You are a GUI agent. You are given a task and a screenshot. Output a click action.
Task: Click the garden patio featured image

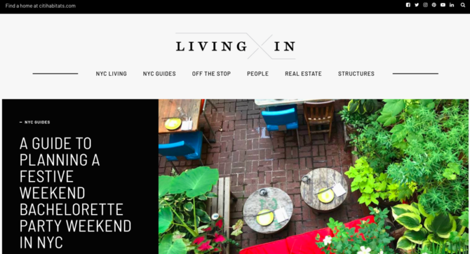tap(313, 176)
